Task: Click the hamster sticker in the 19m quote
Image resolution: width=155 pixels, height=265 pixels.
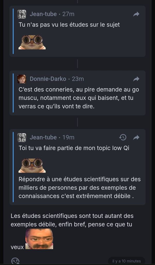Action: click(32, 166)
